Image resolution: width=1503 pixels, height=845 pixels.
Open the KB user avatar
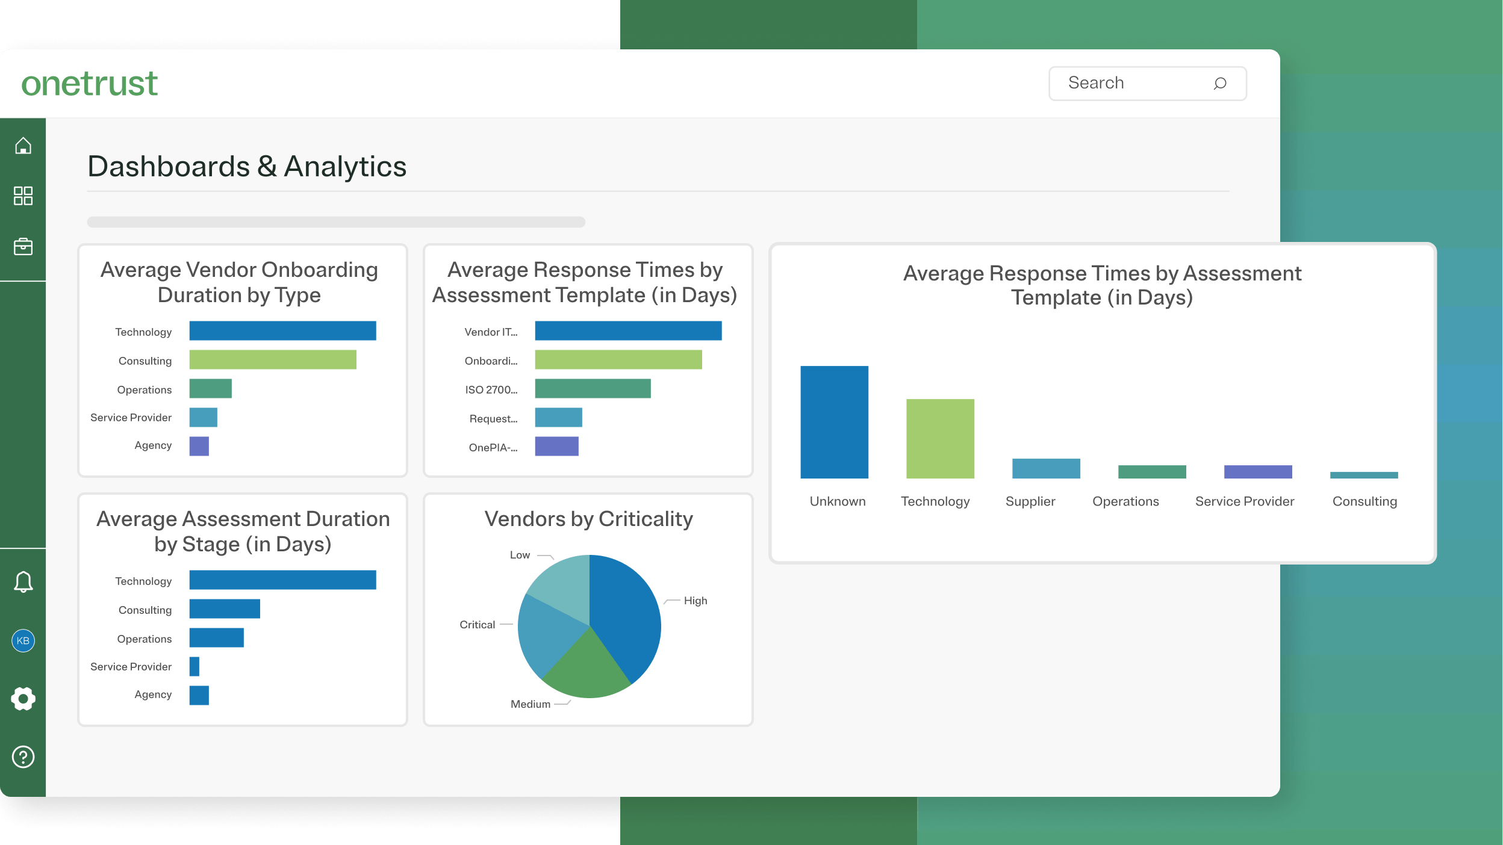(x=23, y=640)
